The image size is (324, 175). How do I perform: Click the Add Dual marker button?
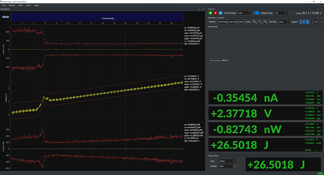[x=233, y=22]
